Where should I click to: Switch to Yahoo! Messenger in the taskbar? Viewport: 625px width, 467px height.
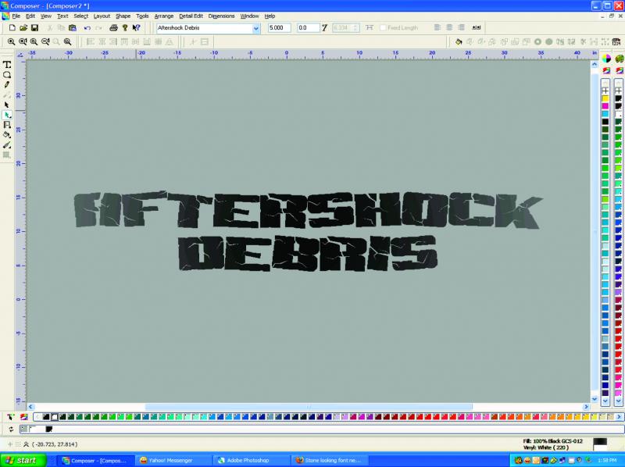tap(172, 460)
